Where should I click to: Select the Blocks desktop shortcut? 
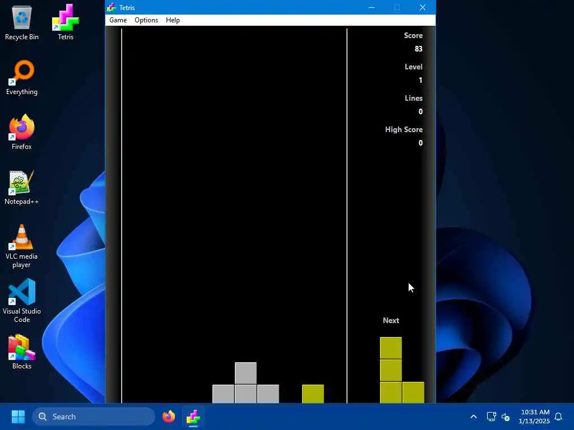[x=22, y=352]
